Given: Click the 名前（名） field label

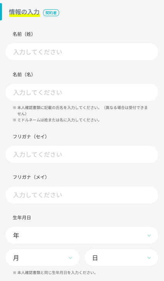Looking at the screenshot, I should 23,74.
